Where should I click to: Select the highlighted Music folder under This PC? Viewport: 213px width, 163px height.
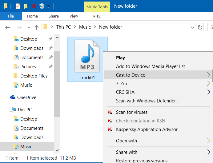click(27, 147)
